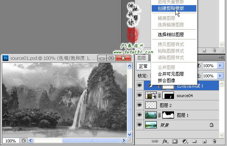227x146 pixels.
Task: Click the vertical scrollbar down arrow in document
Action: pyautogui.click(x=129, y=135)
